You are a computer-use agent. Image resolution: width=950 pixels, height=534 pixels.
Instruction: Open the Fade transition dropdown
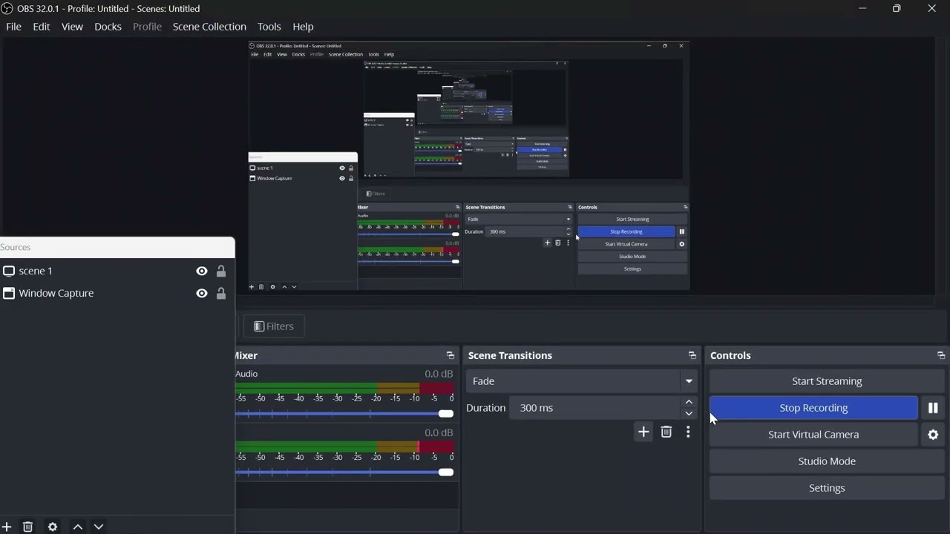pyautogui.click(x=582, y=381)
